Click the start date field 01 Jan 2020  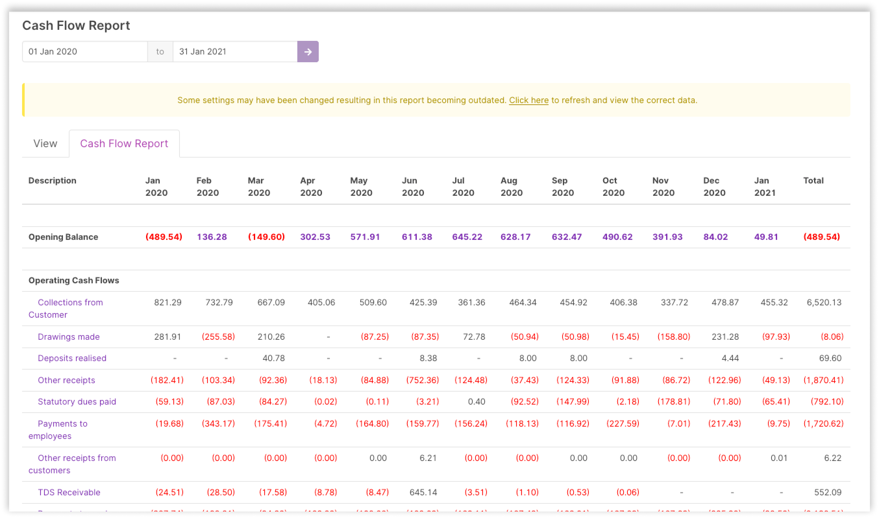85,52
